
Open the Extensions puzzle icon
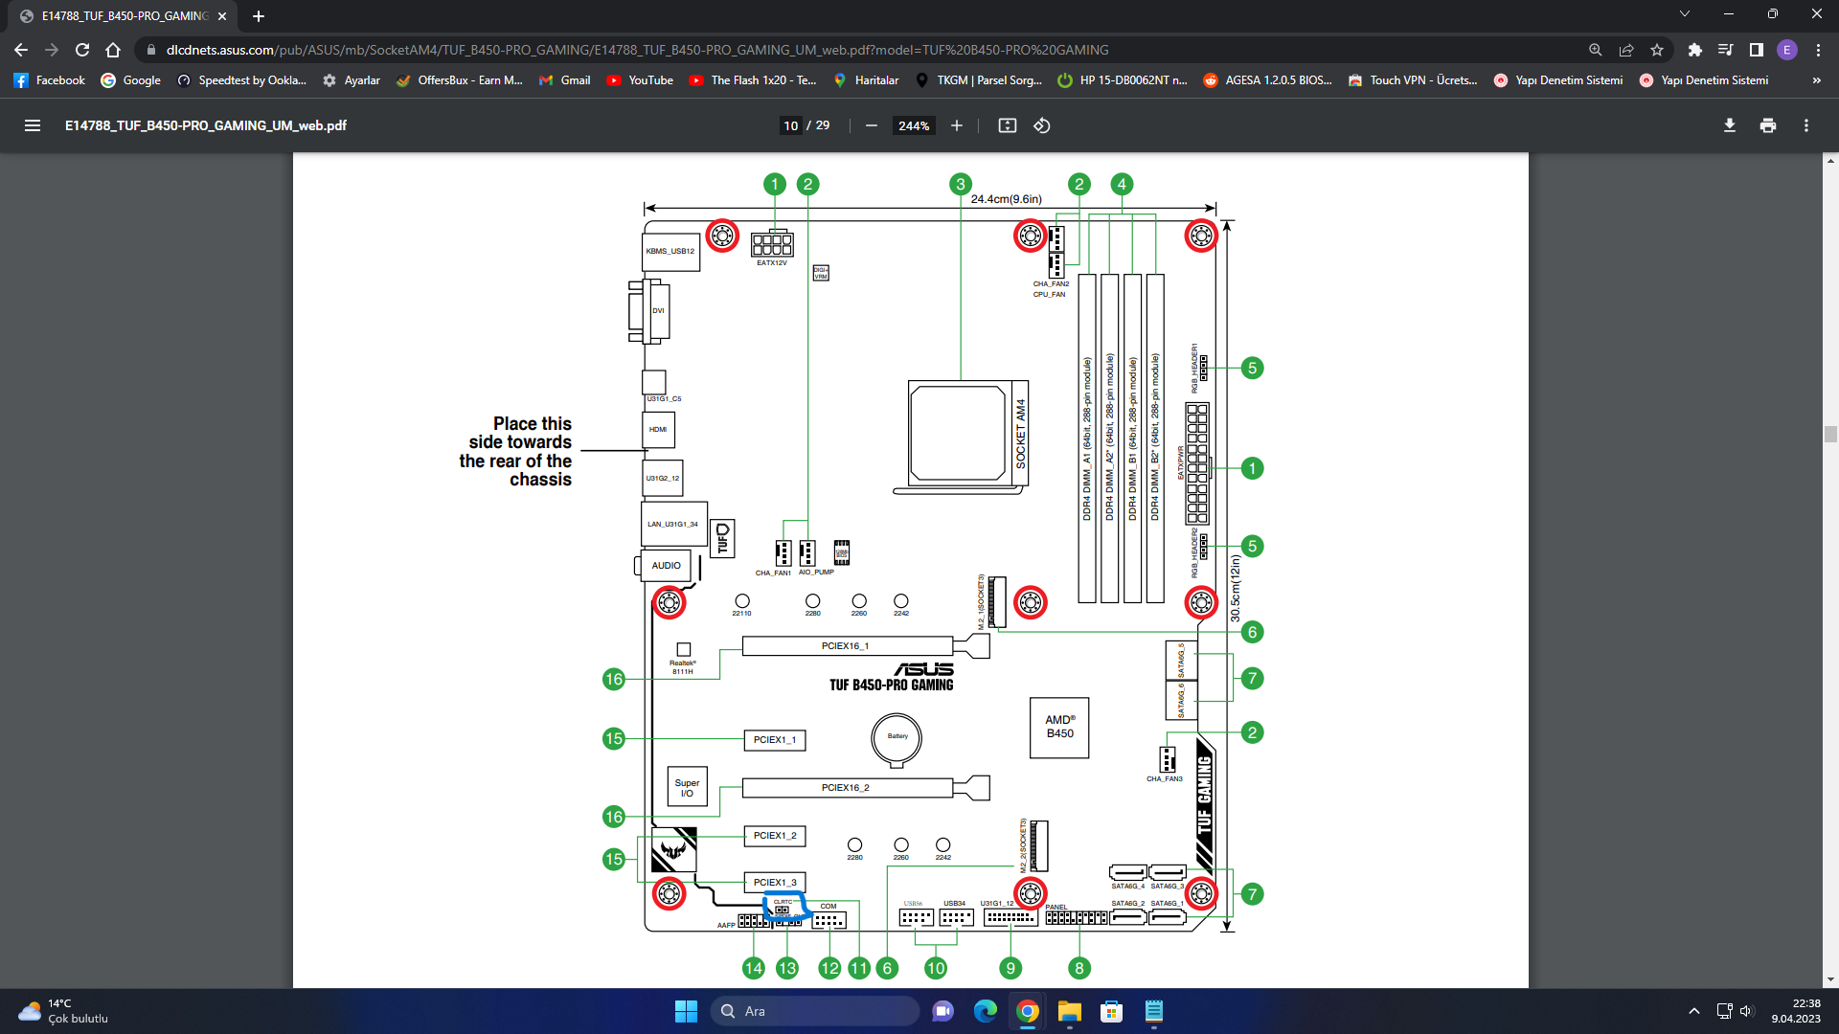click(1695, 50)
